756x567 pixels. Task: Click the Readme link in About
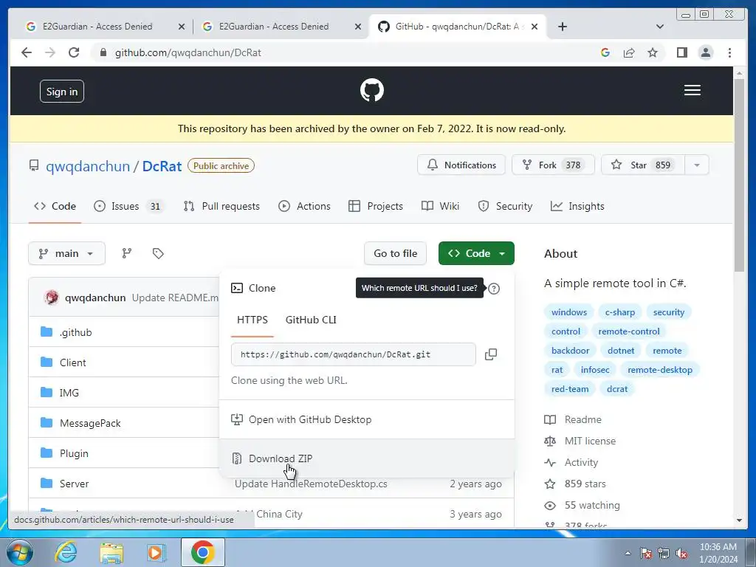coord(583,419)
